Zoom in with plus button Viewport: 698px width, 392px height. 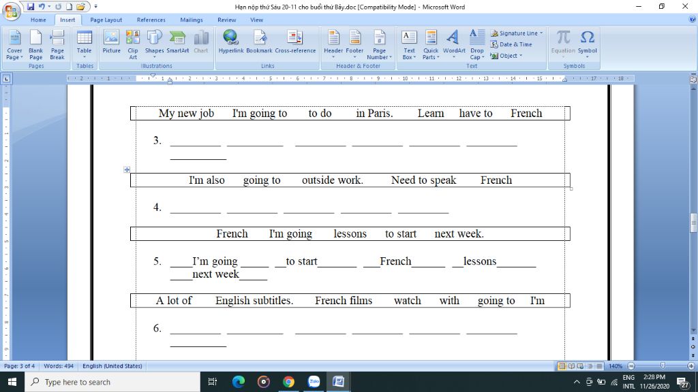[691, 366]
